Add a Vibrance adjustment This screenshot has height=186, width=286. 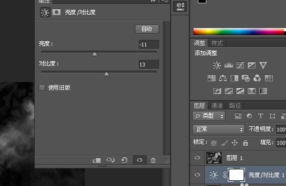click(x=263, y=65)
